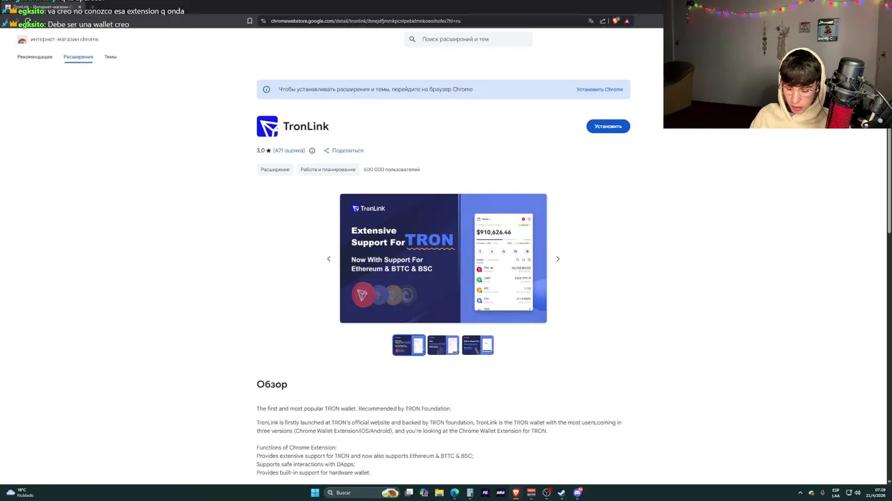Open the Brave Shields lion icon

pyautogui.click(x=615, y=21)
